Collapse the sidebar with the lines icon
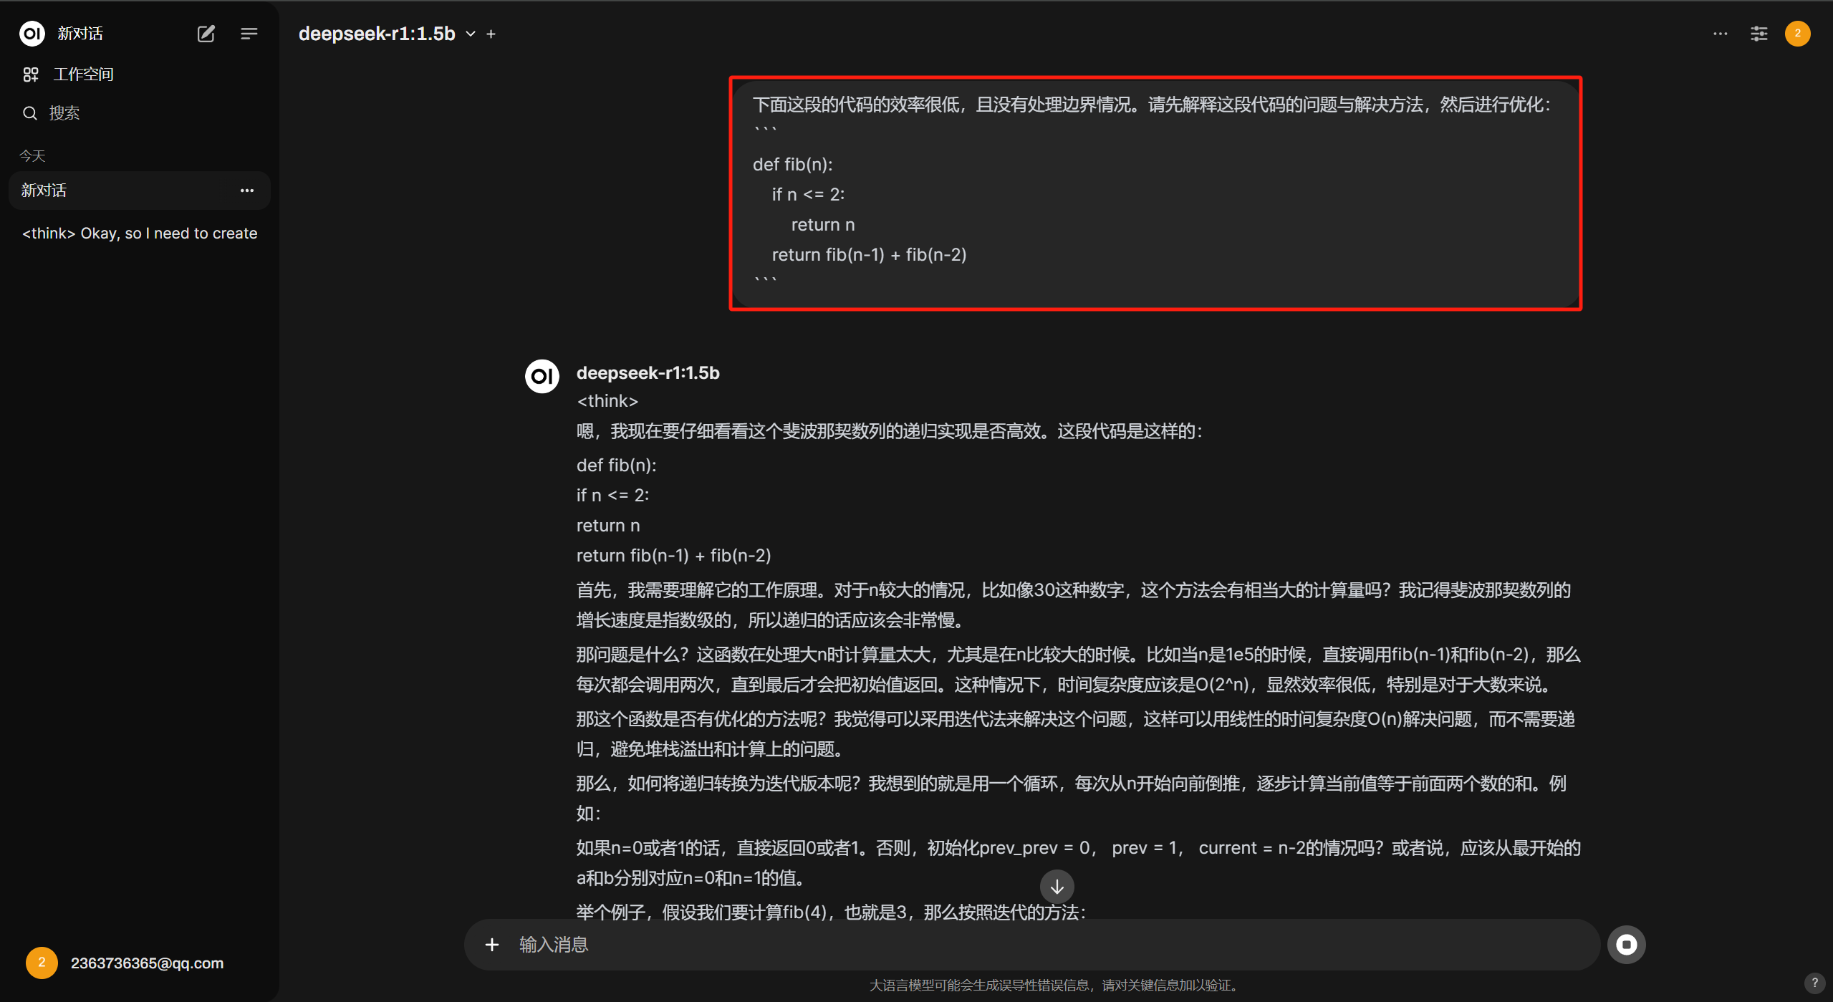1833x1002 pixels. click(249, 34)
